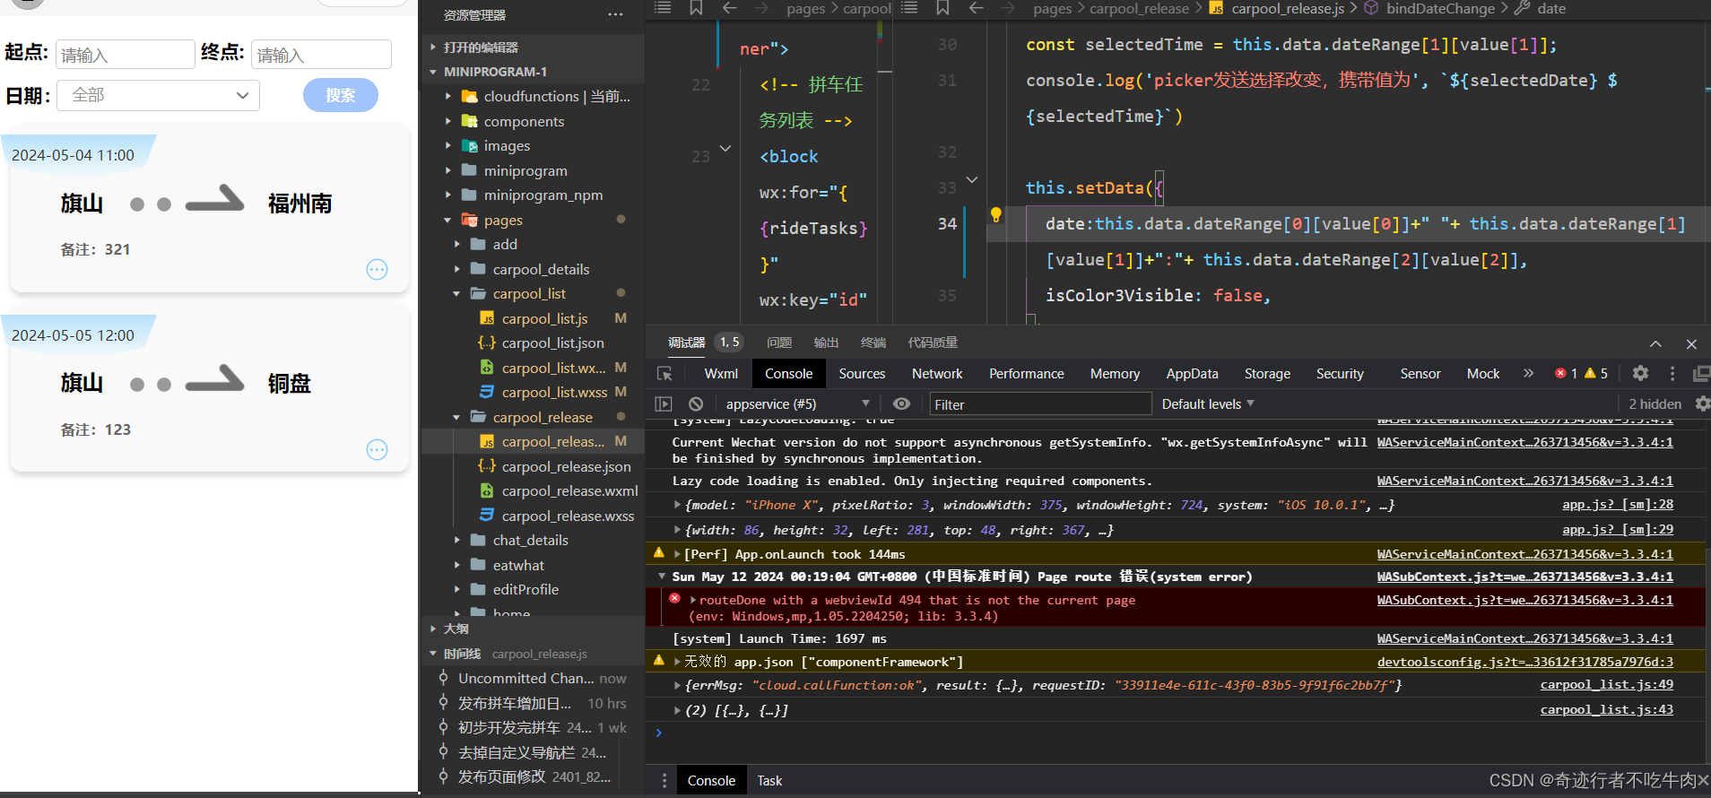1711x798 pixels.
Task: Fold the block at line 23 in left editor
Action: pyautogui.click(x=725, y=149)
